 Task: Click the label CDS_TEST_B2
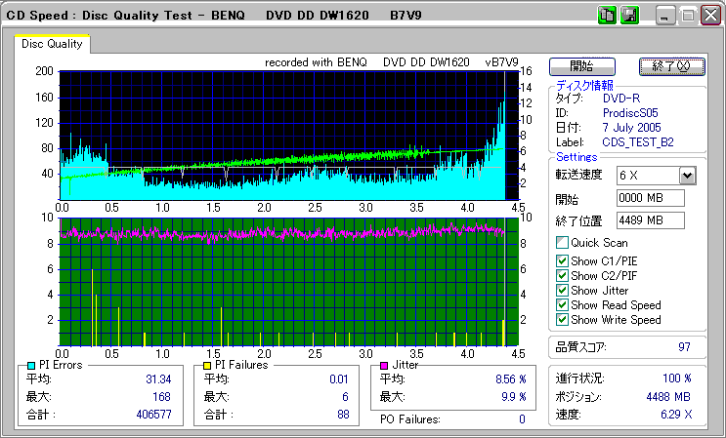638,142
